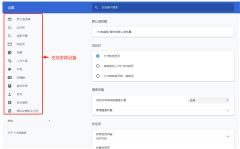The width and height of the screenshot is (240, 149).
Task: Open the 百度 search engine dropdown
Action: click(x=209, y=100)
